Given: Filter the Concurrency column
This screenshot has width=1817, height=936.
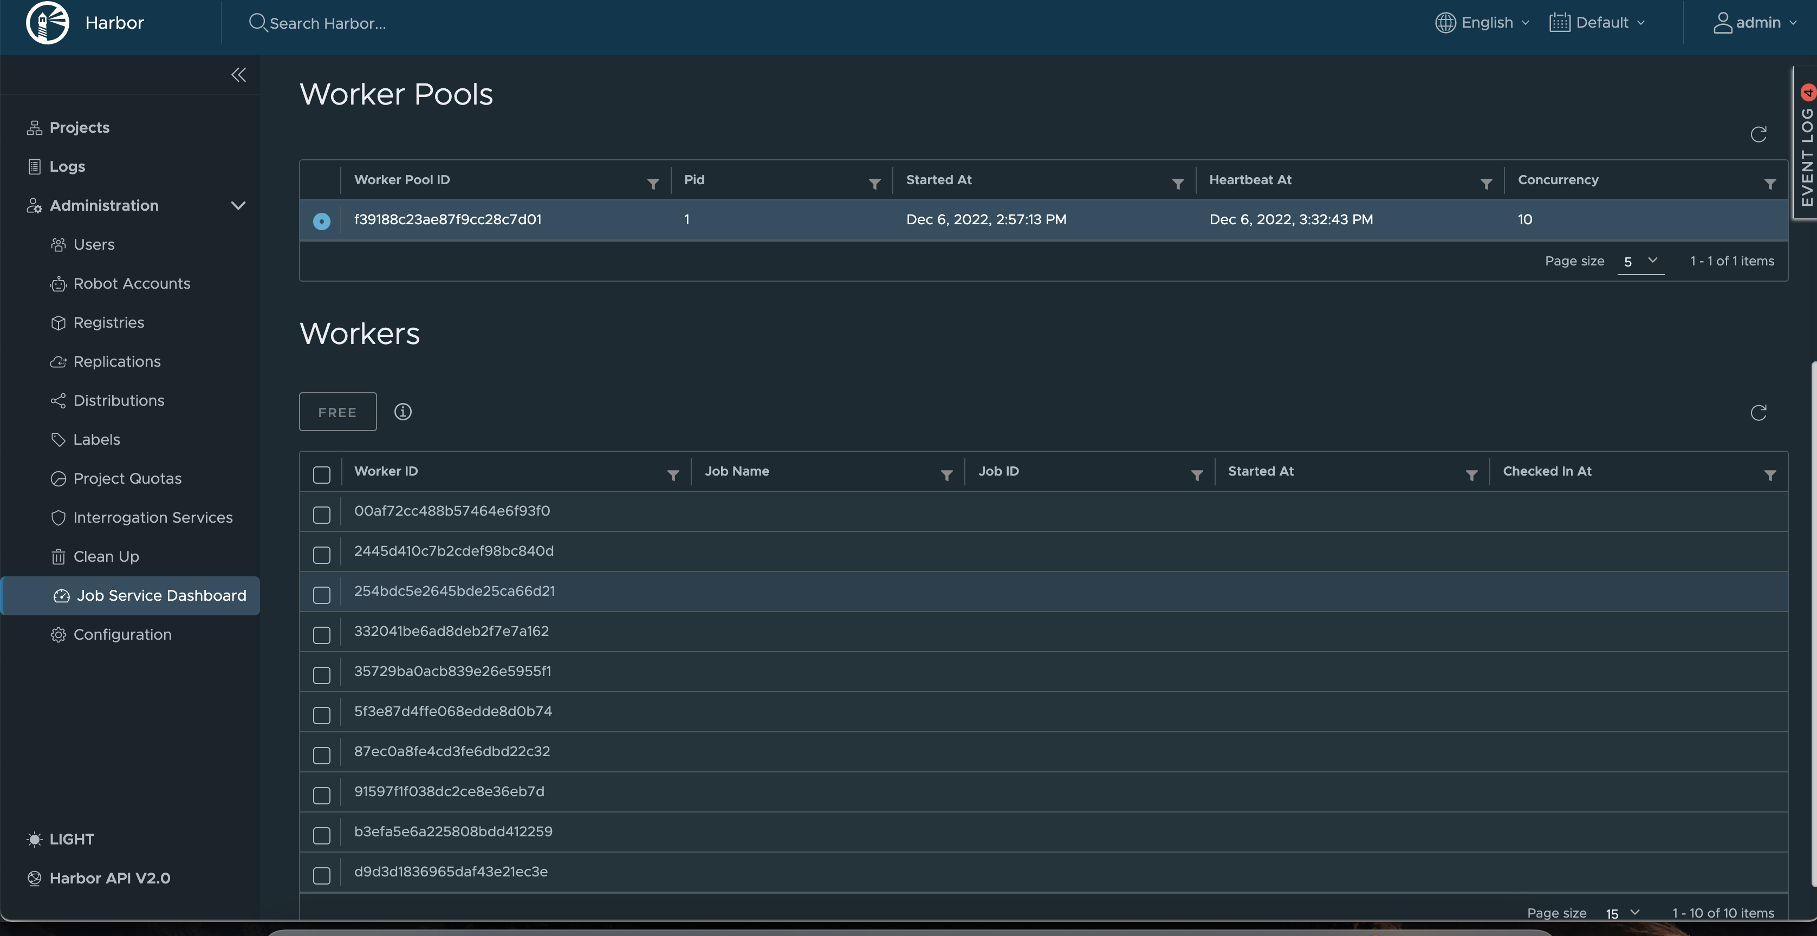Looking at the screenshot, I should coord(1770,184).
